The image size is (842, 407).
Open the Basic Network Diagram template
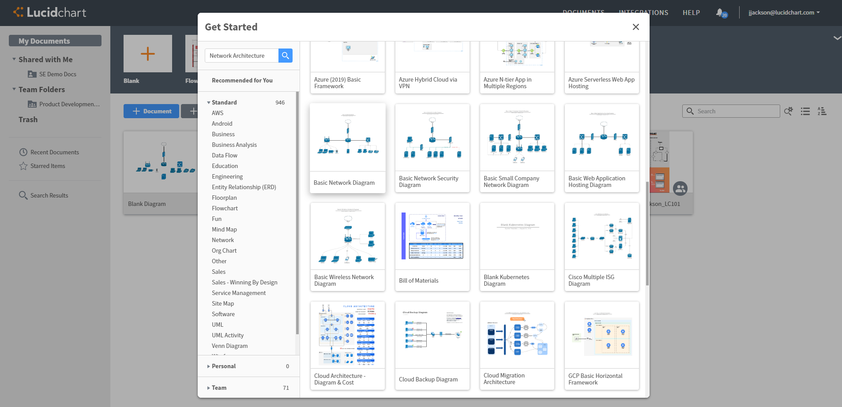pyautogui.click(x=348, y=148)
